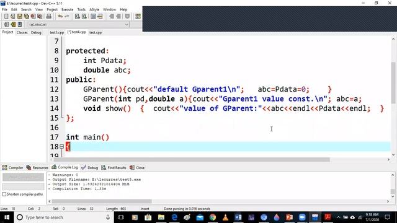397x223 pixels.
Task: Open the AStyle menu
Action: pos(94,10)
